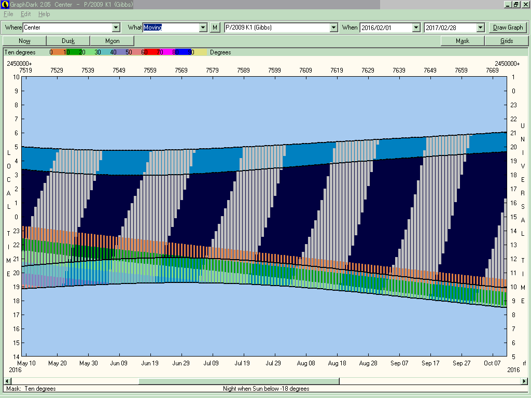Click the Ten degrees legend label
The width and height of the screenshot is (531, 398).
[20, 52]
